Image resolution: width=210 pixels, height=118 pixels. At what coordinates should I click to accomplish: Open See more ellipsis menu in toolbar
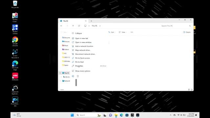pos(132,32)
